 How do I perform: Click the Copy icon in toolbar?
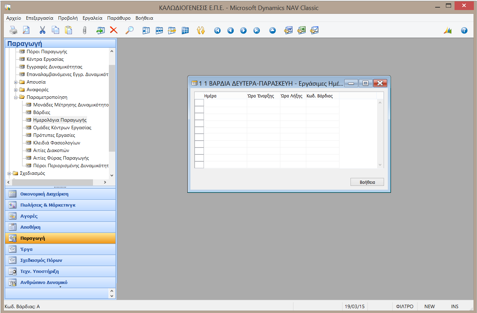point(55,30)
